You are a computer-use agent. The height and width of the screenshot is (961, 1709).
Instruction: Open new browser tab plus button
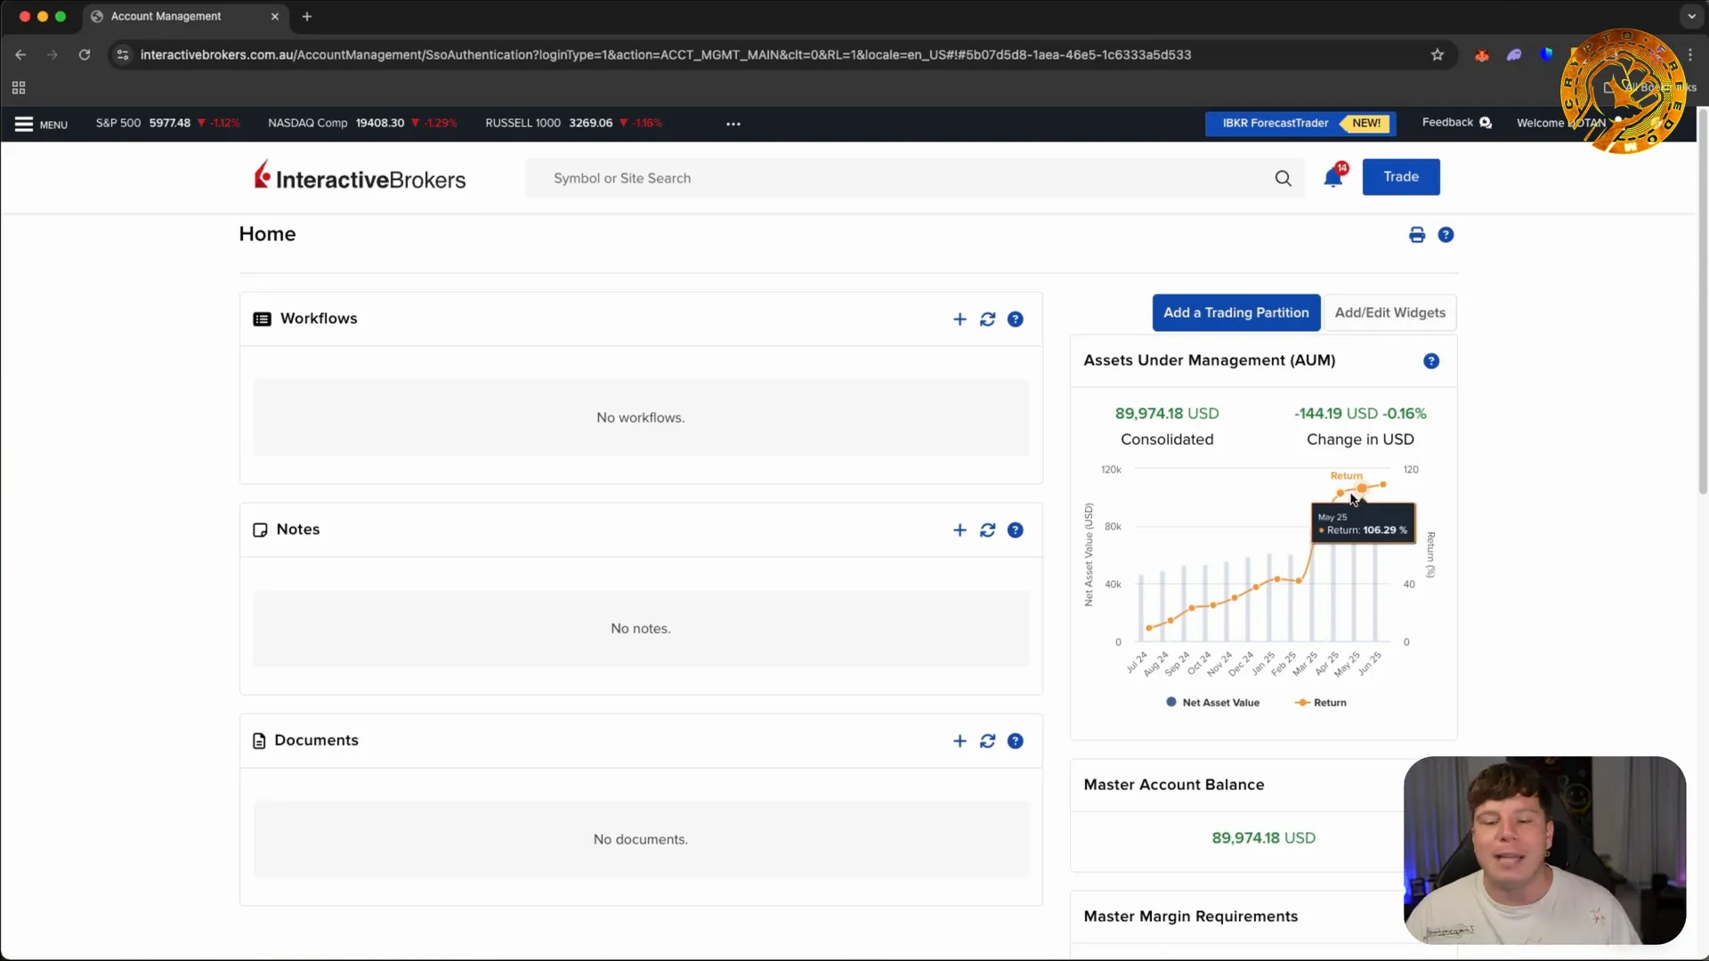point(307,17)
